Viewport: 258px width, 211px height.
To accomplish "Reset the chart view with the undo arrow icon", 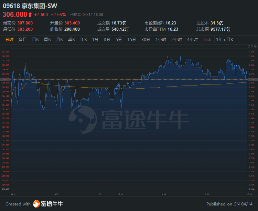I will [x=249, y=46].
